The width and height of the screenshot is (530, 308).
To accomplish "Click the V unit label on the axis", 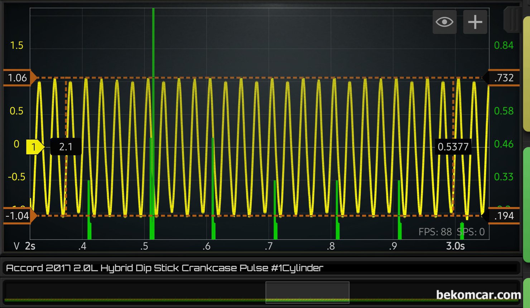I will 16,246.
